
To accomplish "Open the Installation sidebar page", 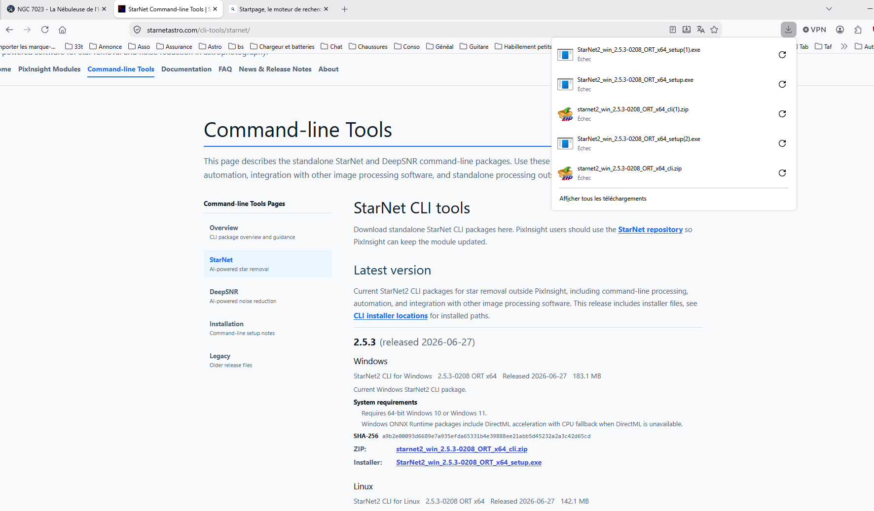I will (x=268, y=328).
